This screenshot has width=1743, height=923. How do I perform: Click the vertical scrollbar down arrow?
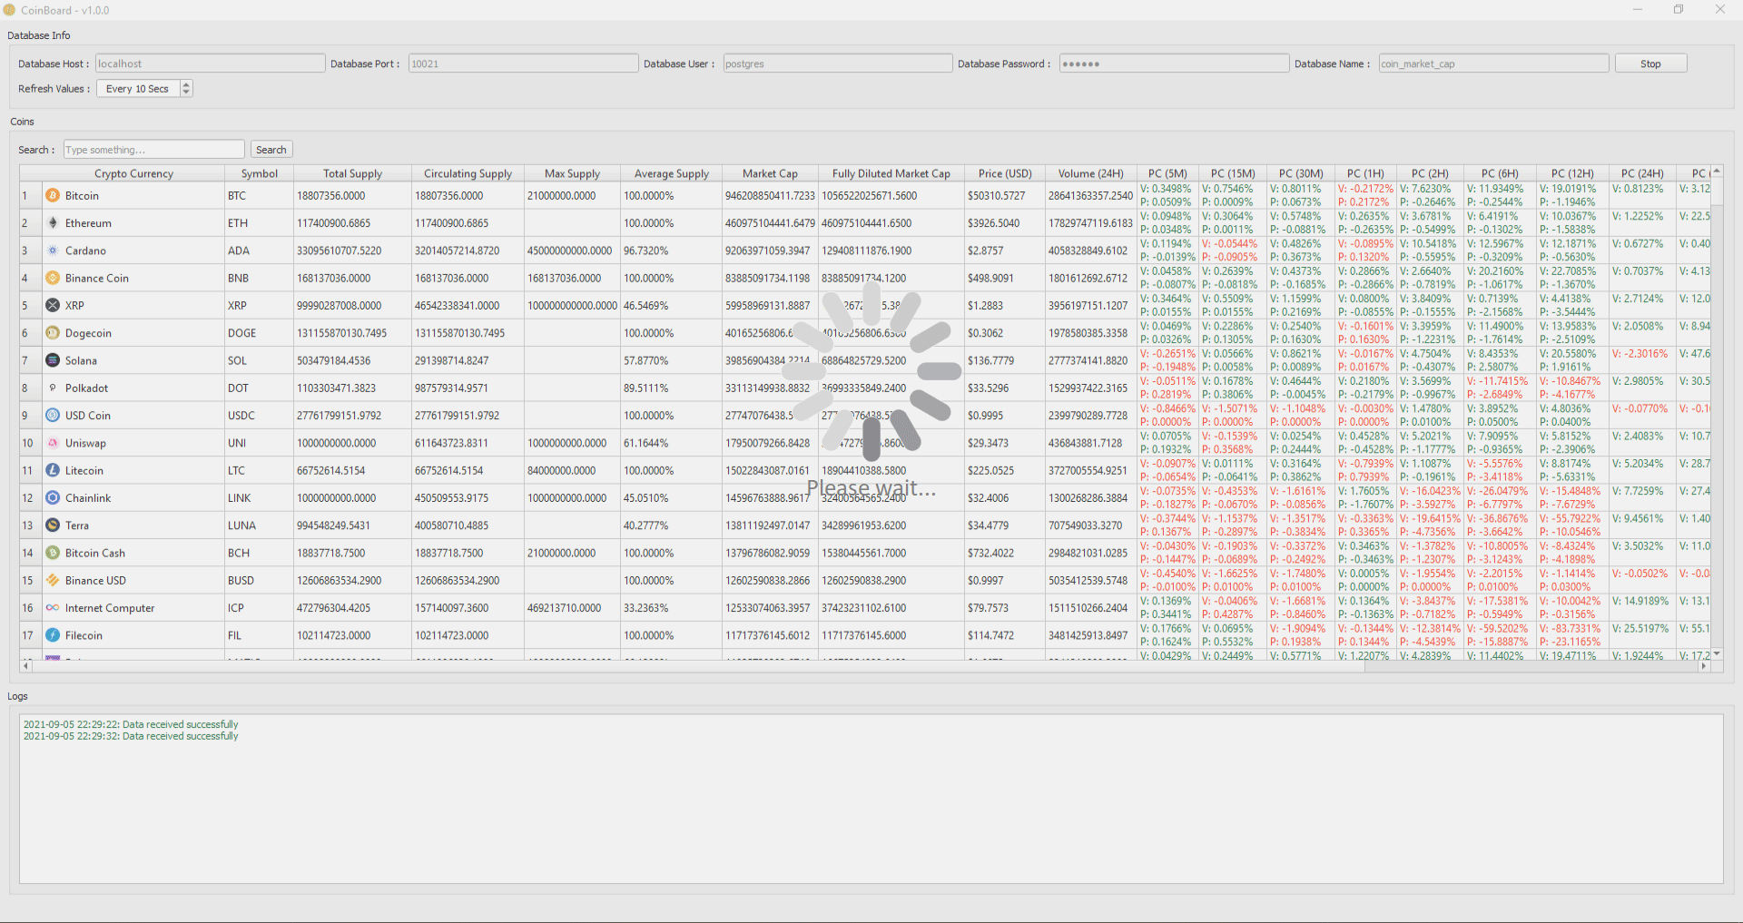[x=1716, y=653]
